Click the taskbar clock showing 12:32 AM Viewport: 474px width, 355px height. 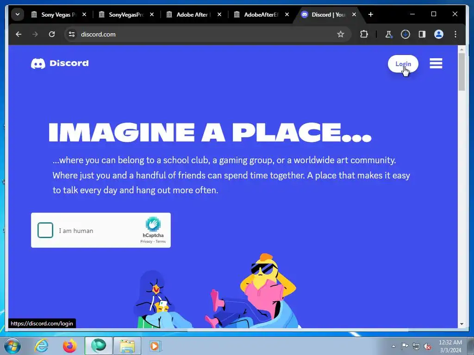450,346
